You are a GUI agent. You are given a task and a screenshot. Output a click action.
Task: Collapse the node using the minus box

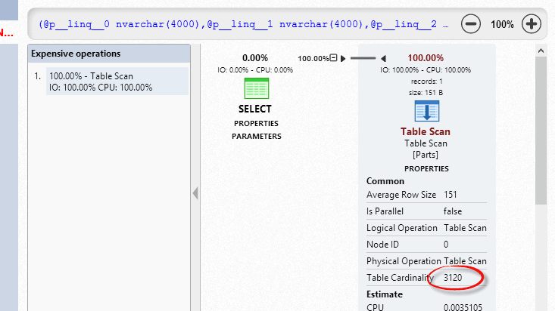tap(333, 57)
